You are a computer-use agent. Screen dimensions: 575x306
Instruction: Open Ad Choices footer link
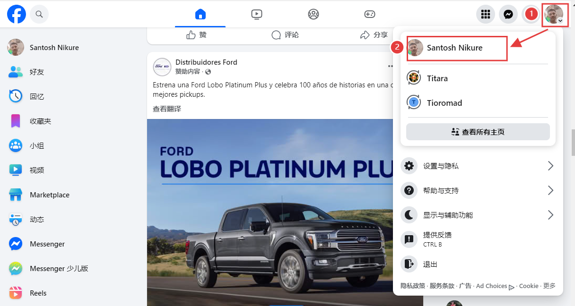495,286
